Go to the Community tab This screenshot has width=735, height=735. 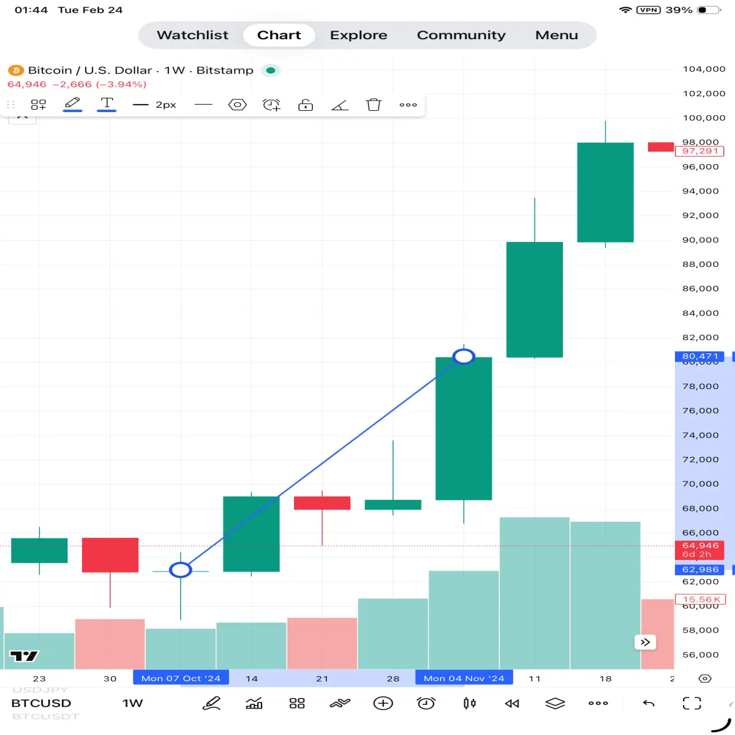point(461,35)
